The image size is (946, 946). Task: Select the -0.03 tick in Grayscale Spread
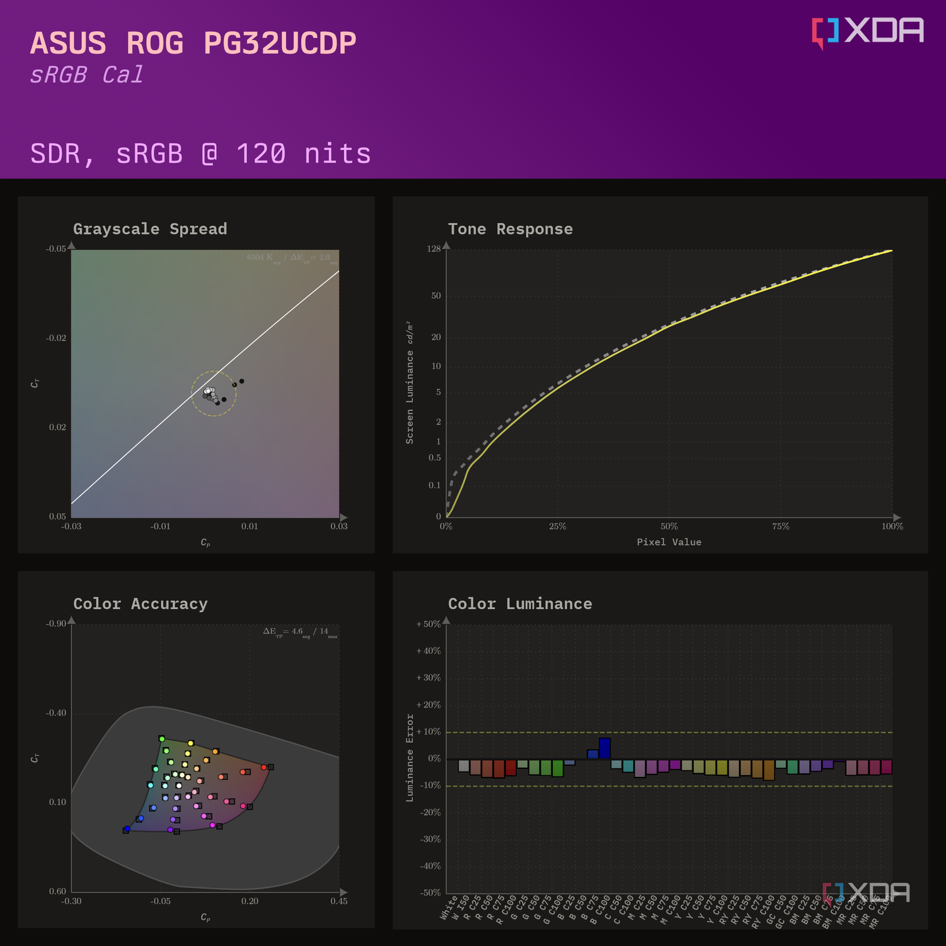tap(71, 526)
